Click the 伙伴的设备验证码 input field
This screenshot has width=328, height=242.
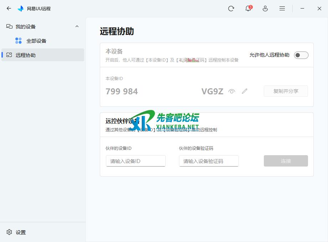[209, 161]
